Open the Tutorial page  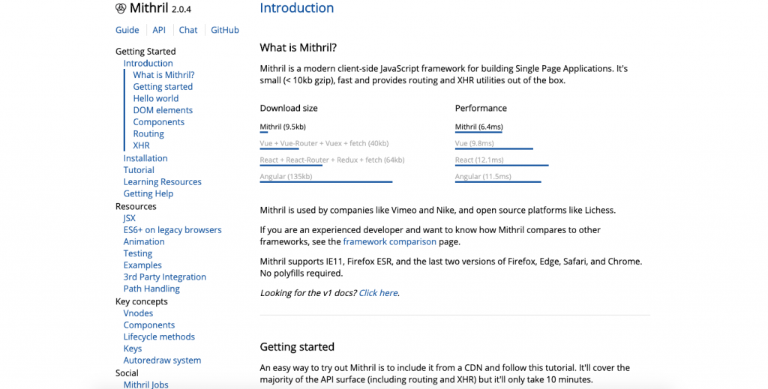(x=139, y=170)
